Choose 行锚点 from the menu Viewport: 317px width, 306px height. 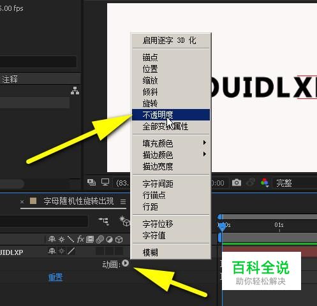[171, 195]
